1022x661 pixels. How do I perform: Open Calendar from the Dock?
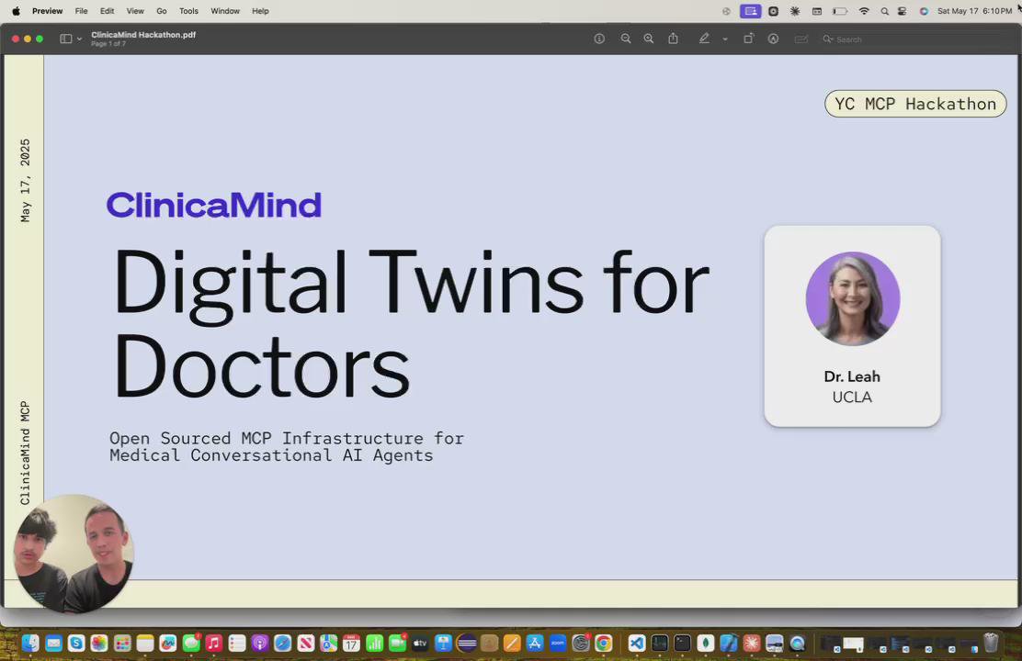[351, 644]
